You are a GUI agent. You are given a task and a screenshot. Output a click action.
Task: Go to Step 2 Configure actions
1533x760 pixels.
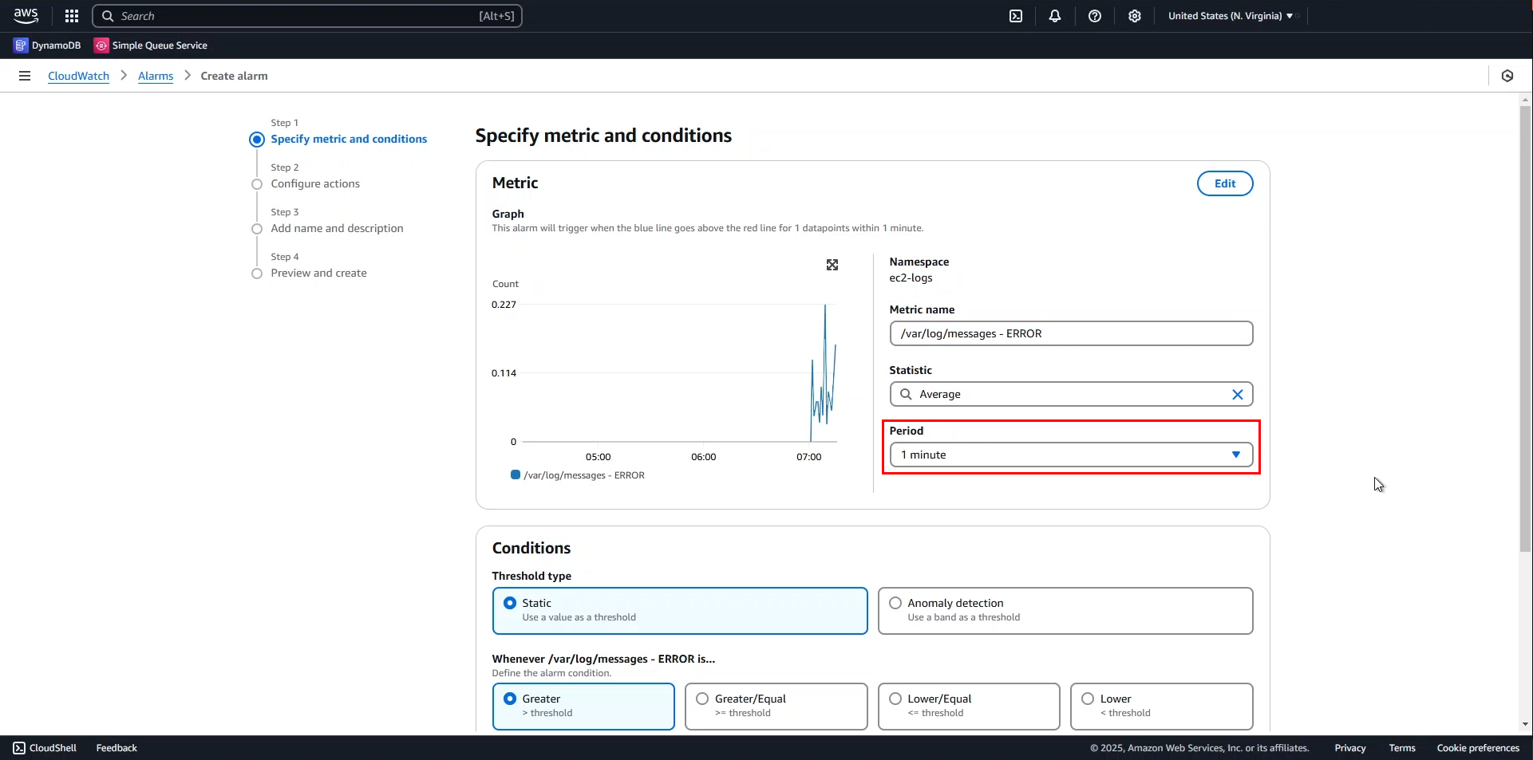click(x=315, y=183)
